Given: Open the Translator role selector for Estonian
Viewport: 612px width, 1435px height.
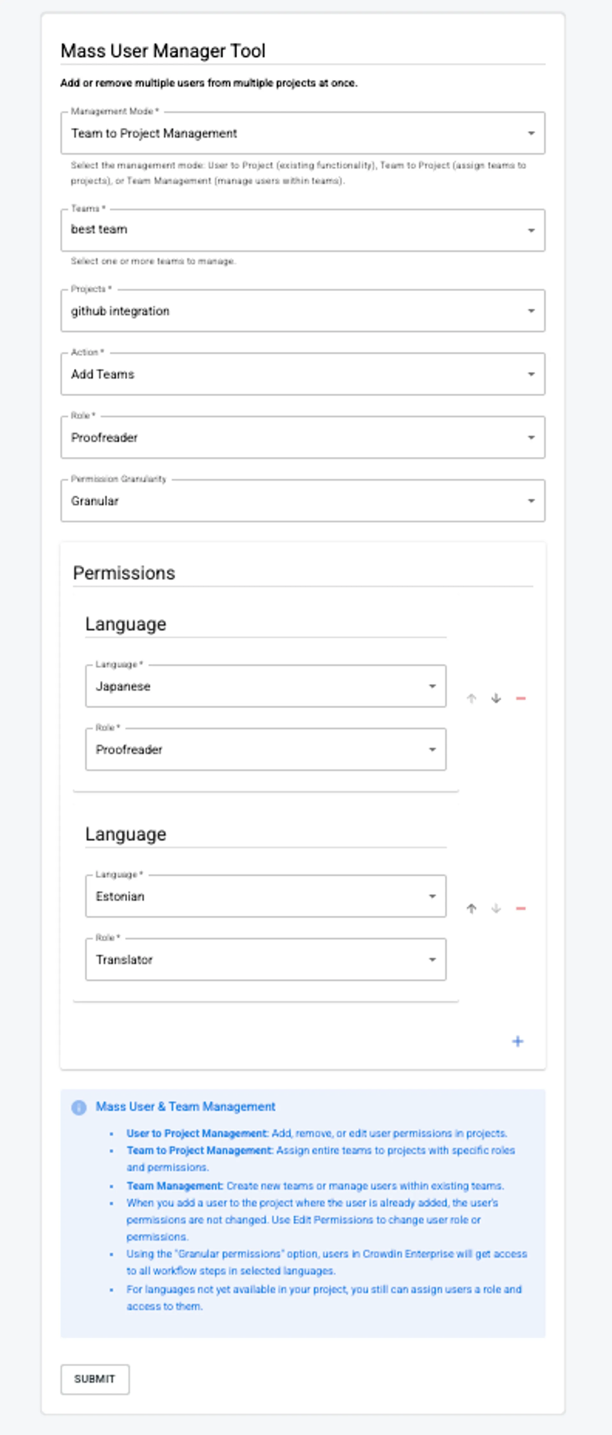Looking at the screenshot, I should (433, 960).
